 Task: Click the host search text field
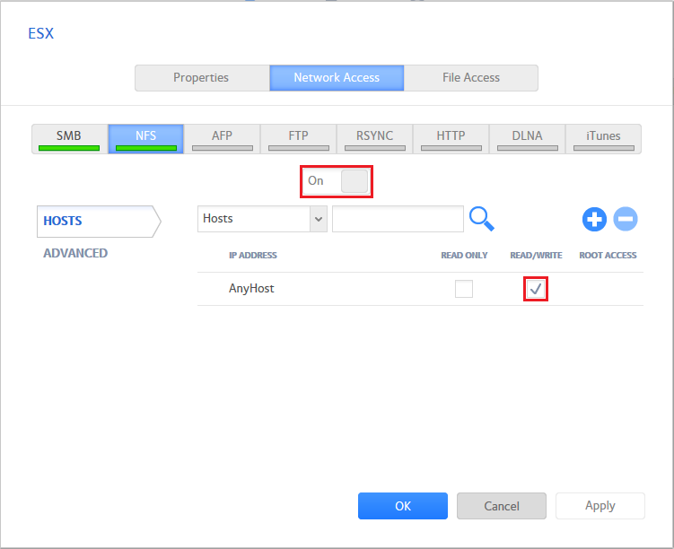[398, 219]
